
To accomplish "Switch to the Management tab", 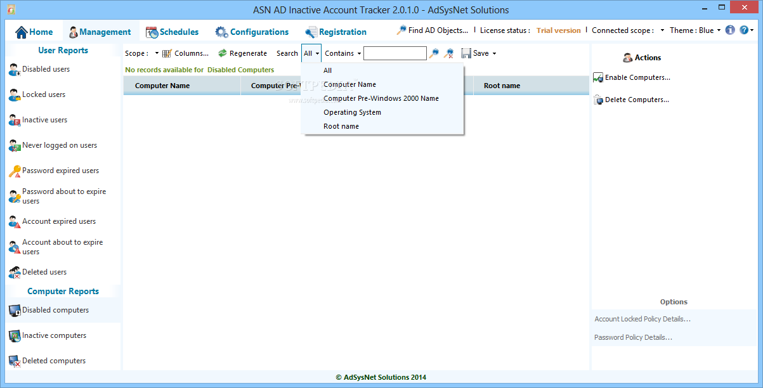I will pyautogui.click(x=99, y=32).
